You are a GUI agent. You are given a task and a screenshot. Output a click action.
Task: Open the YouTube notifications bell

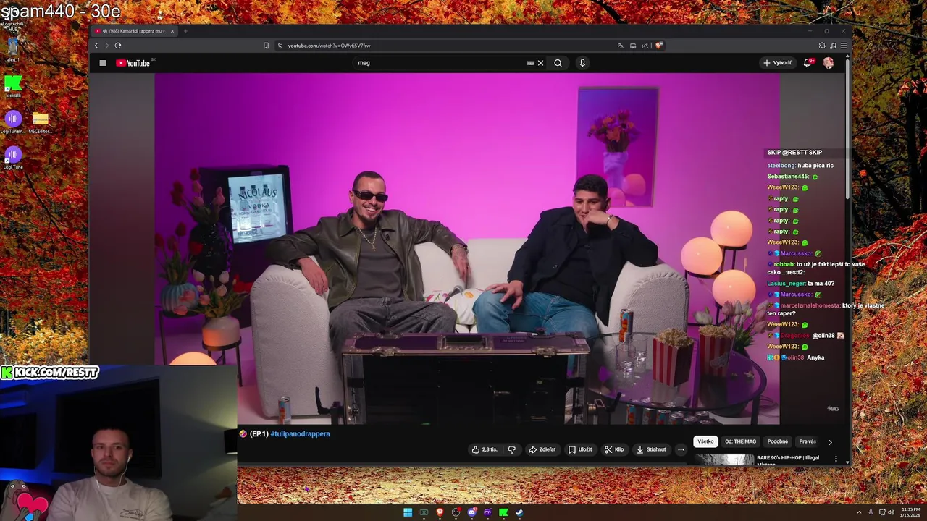[x=808, y=63]
